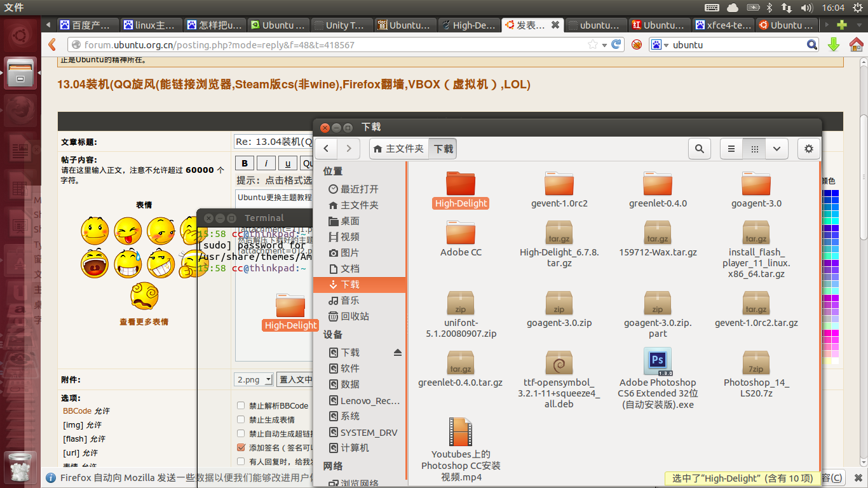Switch file manager to grid view
The width and height of the screenshot is (868, 488).
coord(754,149)
